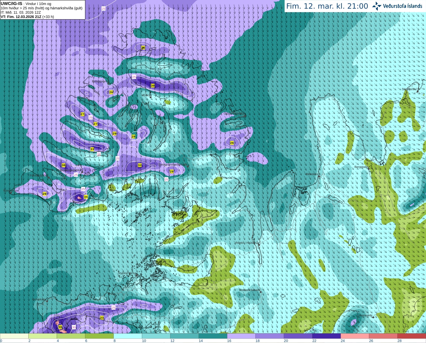
Task: Click the Æðey station label
Action: coord(146,95)
